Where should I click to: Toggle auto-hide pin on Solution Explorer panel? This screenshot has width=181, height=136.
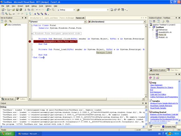[x=176, y=18]
